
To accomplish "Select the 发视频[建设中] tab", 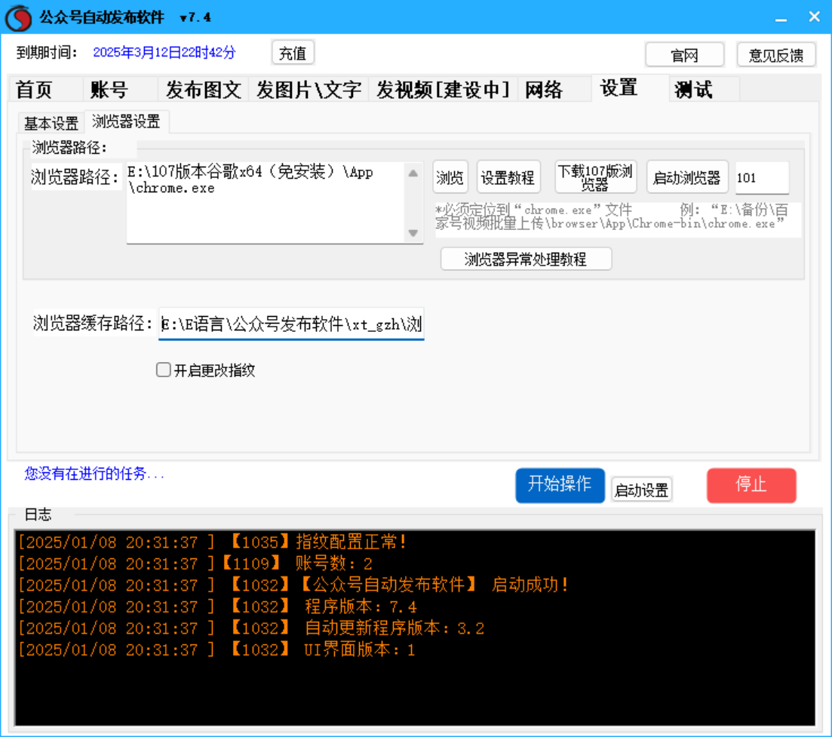I will [443, 89].
